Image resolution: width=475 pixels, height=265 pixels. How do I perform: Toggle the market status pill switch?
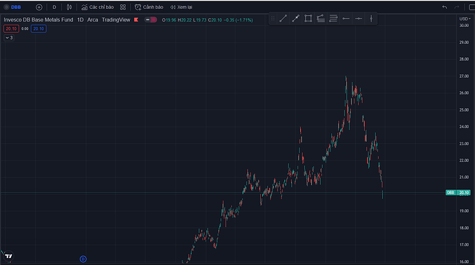click(151, 20)
